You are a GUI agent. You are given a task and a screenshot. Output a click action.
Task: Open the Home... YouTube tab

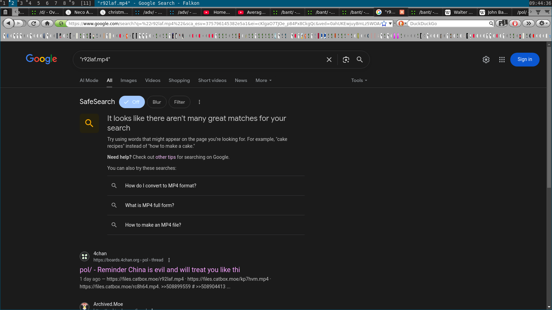(218, 12)
